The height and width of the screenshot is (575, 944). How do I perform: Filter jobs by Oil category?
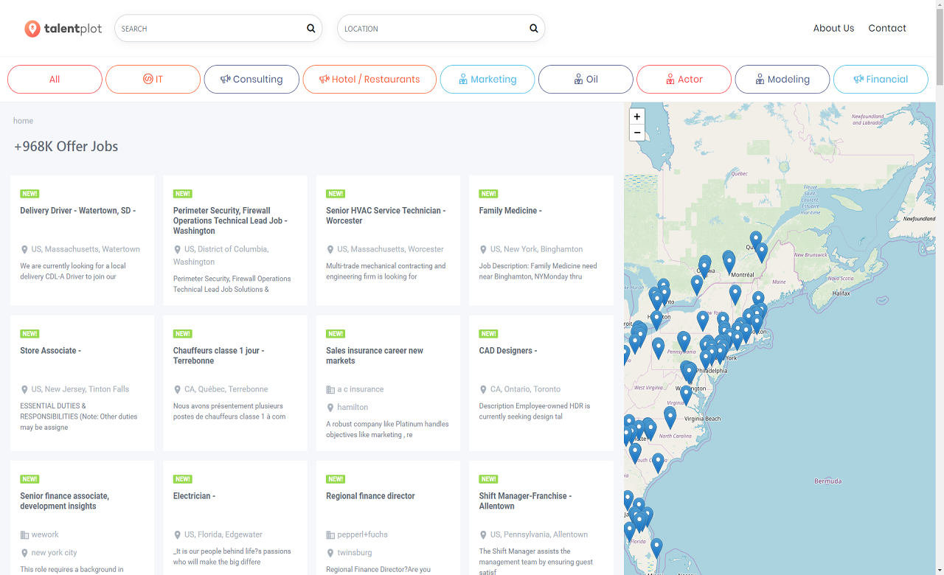tap(586, 80)
